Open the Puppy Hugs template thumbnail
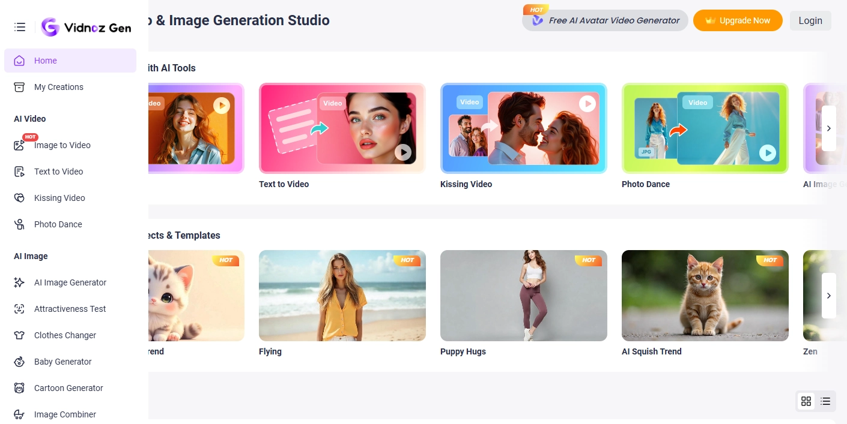Viewport: 847px width, 424px height. tap(523, 295)
